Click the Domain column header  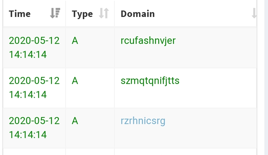[x=138, y=14]
